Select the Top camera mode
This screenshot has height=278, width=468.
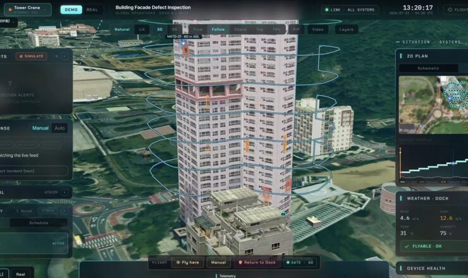tap(260, 29)
